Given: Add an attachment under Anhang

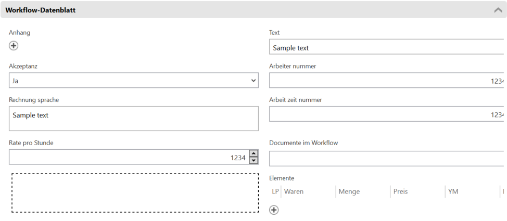Looking at the screenshot, I should point(14,46).
